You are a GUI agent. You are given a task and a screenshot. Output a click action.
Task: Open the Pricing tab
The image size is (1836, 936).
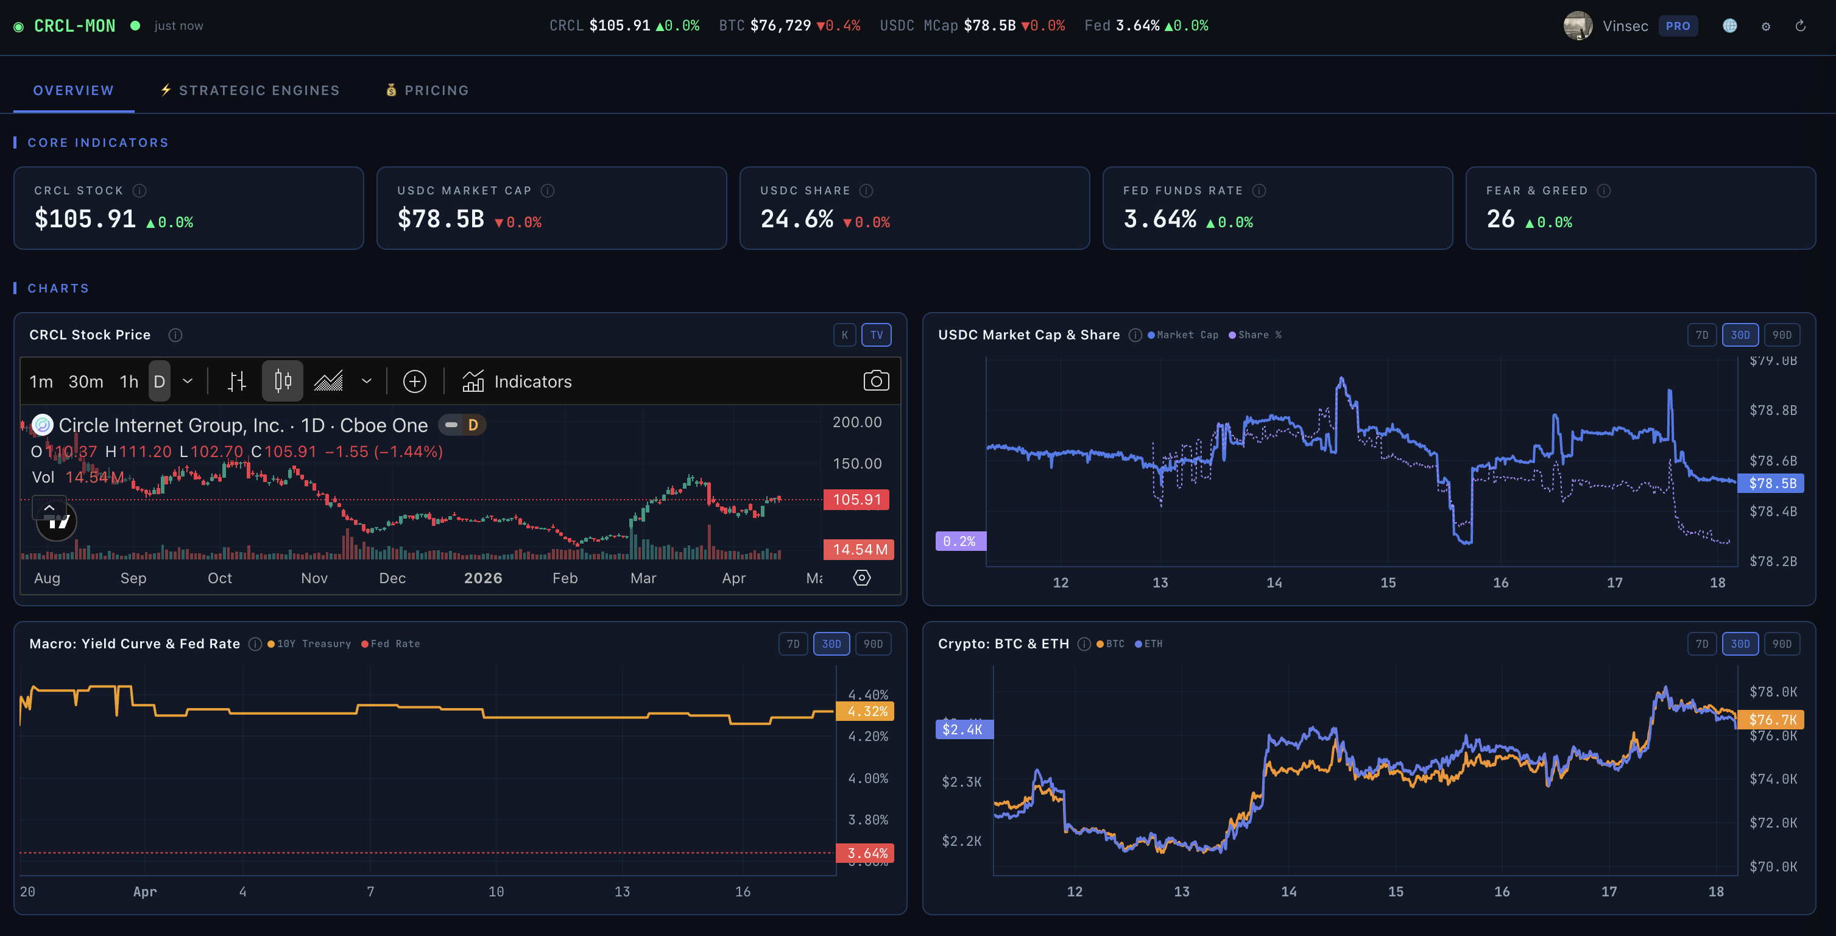pyautogui.click(x=427, y=91)
